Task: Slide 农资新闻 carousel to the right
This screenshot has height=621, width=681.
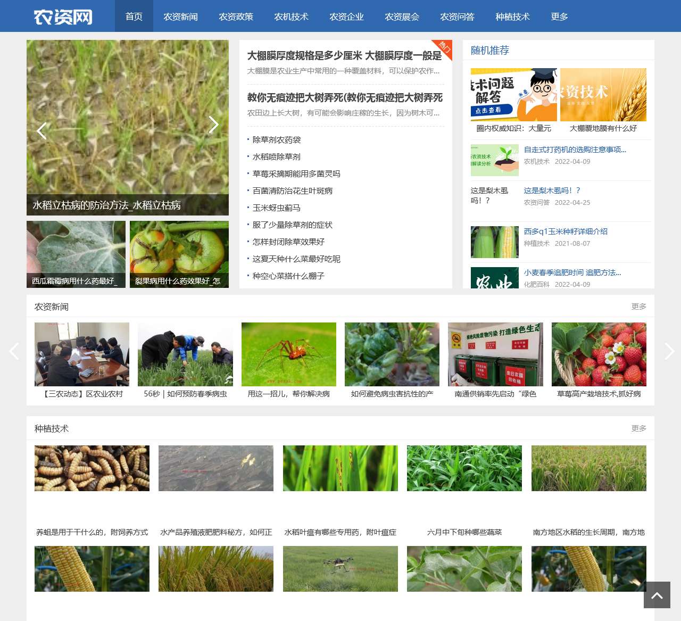Action: [x=669, y=351]
